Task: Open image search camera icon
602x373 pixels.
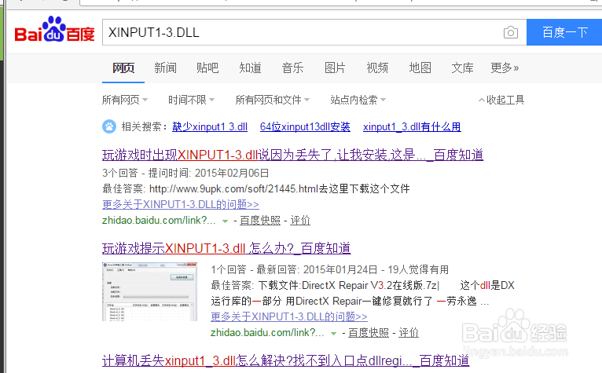Action: click(511, 33)
